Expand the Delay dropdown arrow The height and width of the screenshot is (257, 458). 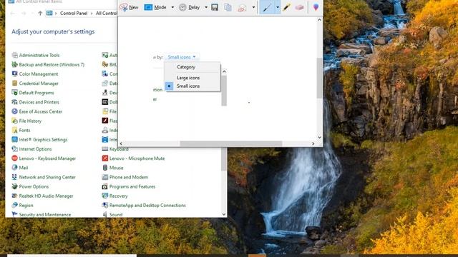[206, 7]
